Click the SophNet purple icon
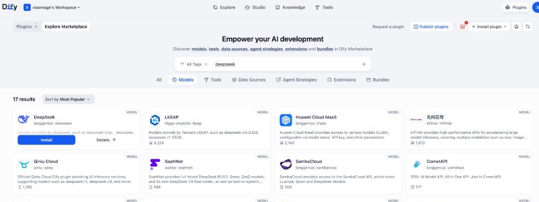This screenshot has height=202, width=539. 155,164
